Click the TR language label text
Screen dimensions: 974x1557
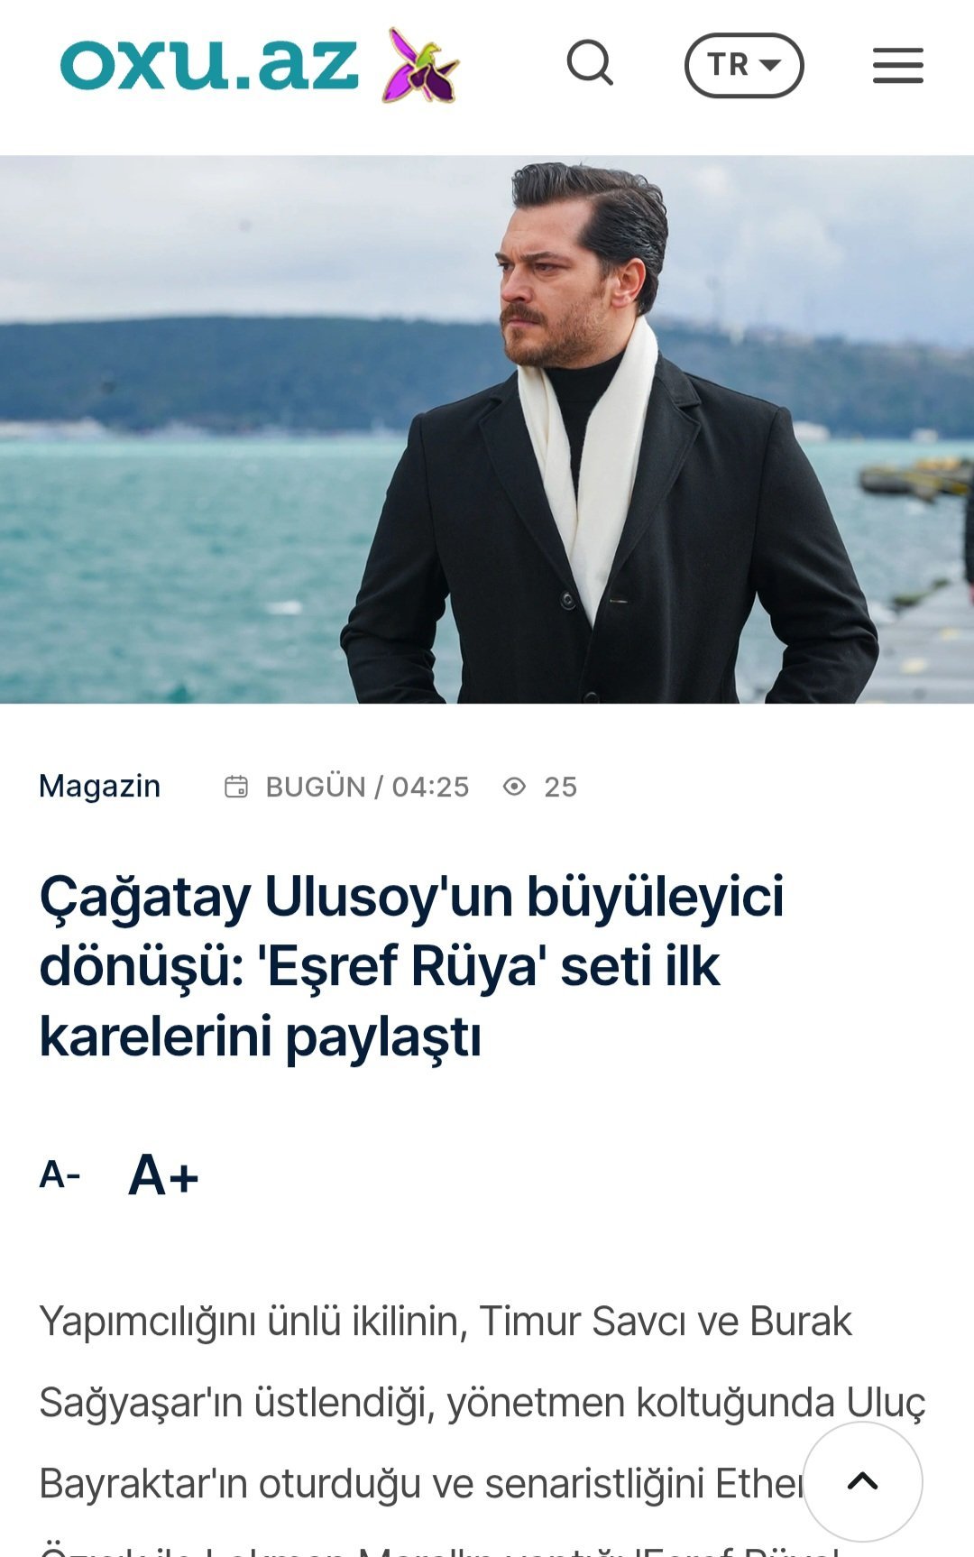728,65
